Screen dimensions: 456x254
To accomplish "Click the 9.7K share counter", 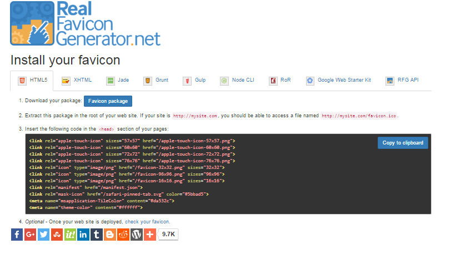I will 168,235.
